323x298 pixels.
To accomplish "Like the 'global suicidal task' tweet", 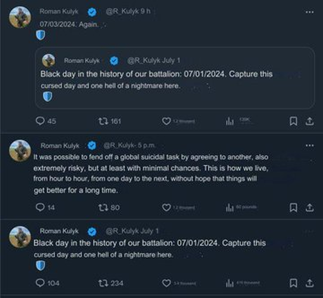I will (166, 207).
